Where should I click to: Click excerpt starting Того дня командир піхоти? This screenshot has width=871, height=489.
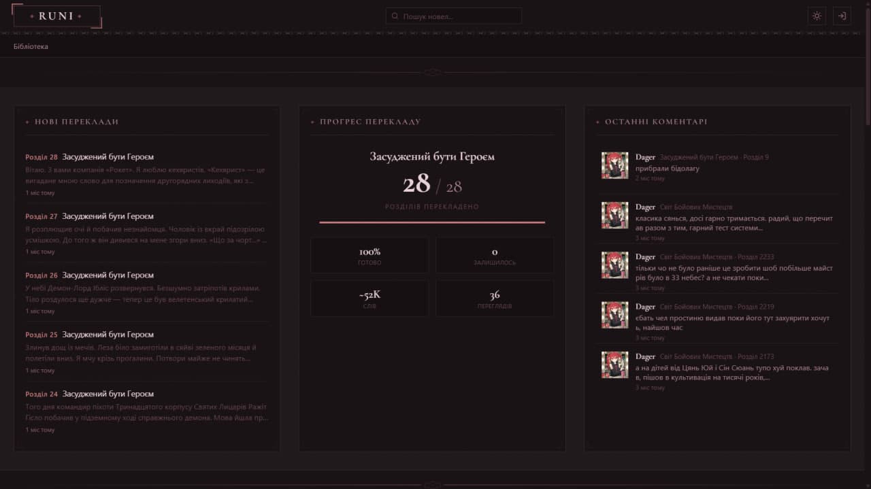(x=146, y=412)
